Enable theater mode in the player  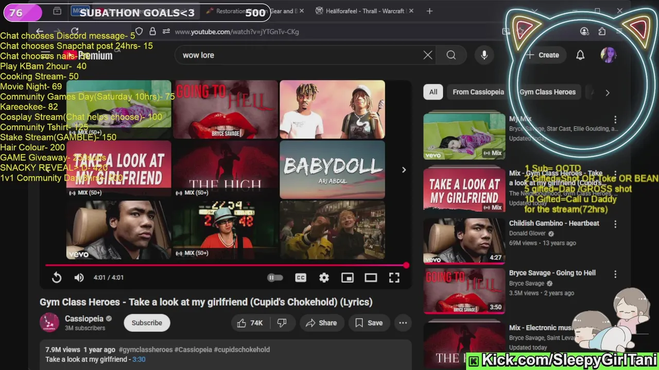click(371, 277)
